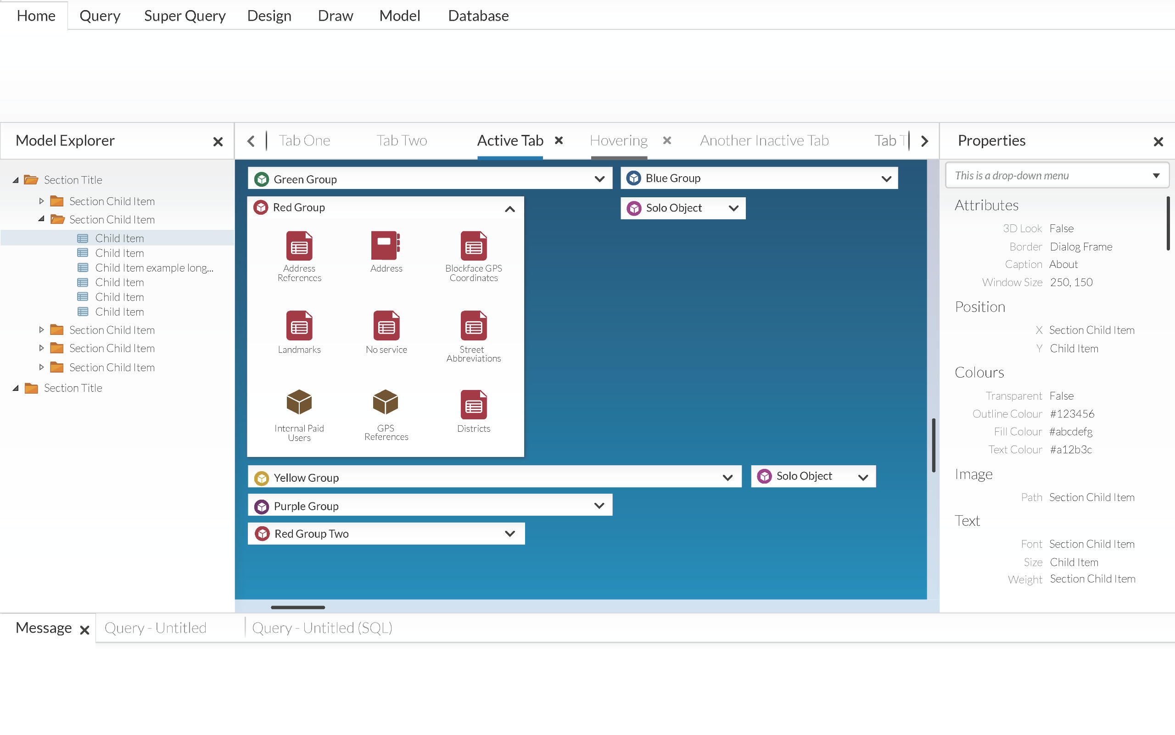Open the Districts document icon
1175x735 pixels.
click(473, 405)
